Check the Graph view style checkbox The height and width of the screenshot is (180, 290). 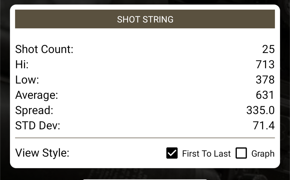241,153
